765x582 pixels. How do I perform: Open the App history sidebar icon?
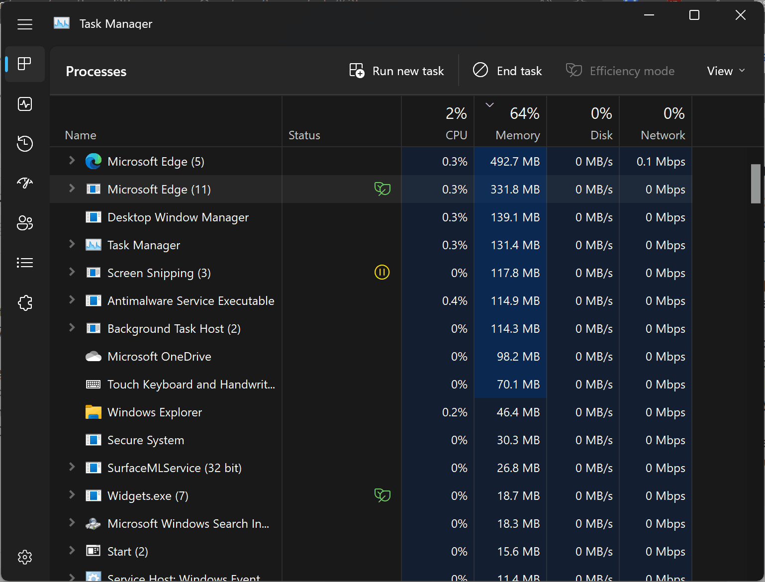click(x=25, y=144)
